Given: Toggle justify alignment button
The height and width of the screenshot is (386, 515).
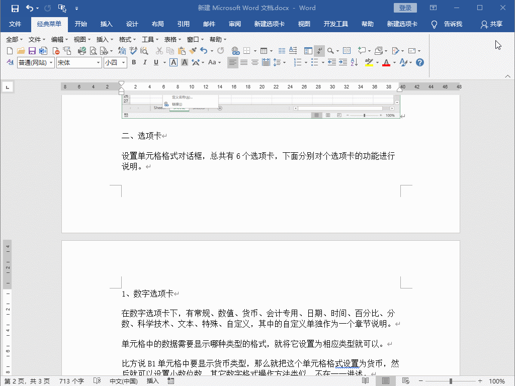Looking at the screenshot, I should tap(244, 62).
